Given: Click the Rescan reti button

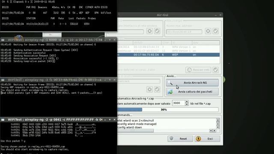Looking at the screenshot, I should click(198, 70).
